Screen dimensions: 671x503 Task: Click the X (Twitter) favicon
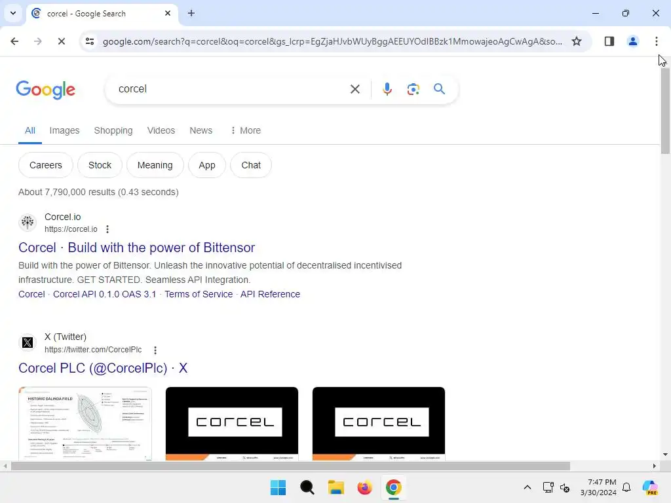click(x=28, y=343)
